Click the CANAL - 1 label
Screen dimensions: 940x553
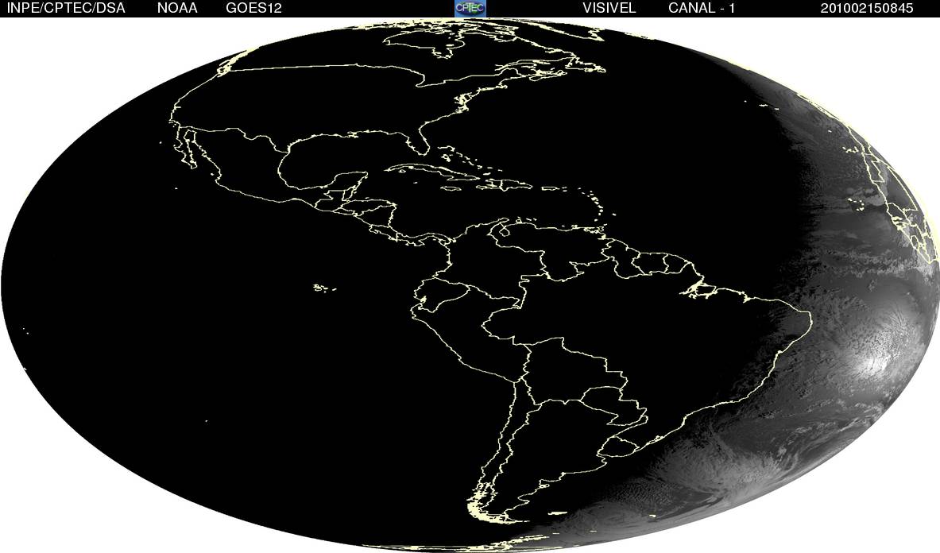click(x=702, y=8)
